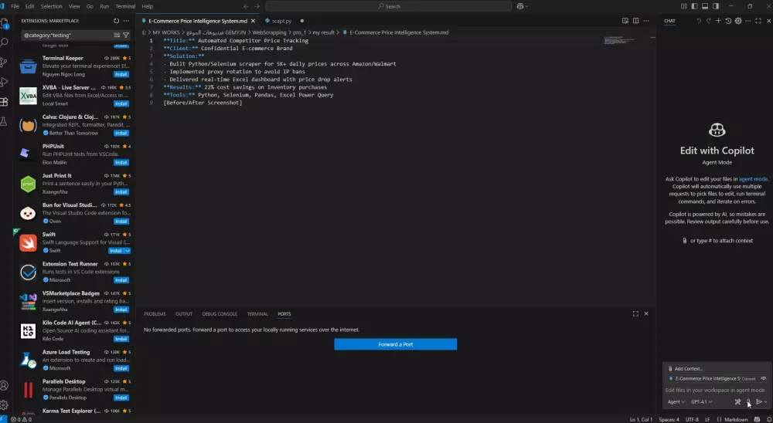This screenshot has height=423, width=773.
Task: Clear extensions search results icon
Action: coord(117,35)
